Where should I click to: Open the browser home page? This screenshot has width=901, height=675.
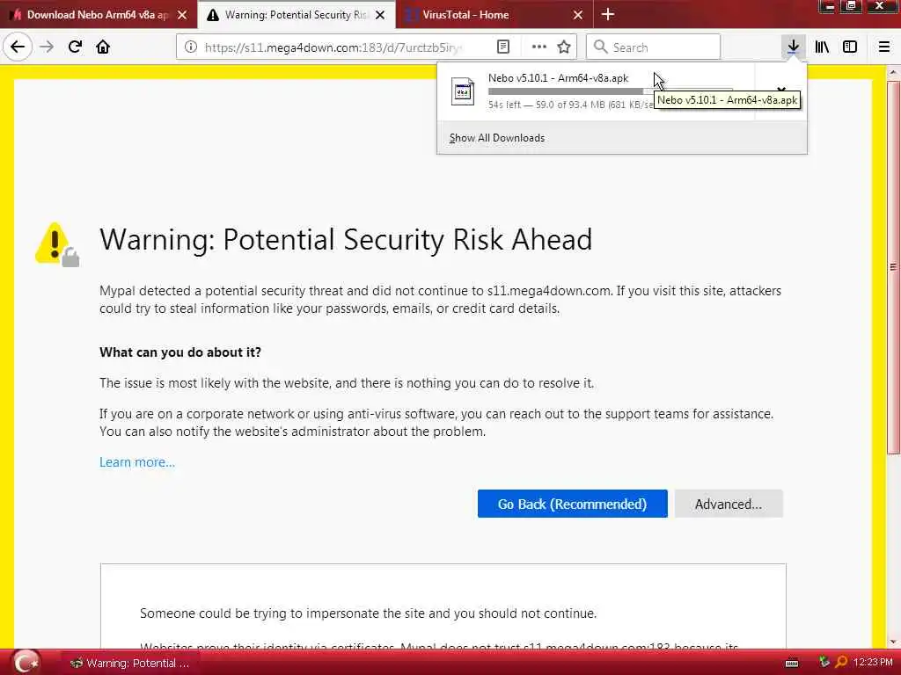(x=103, y=47)
